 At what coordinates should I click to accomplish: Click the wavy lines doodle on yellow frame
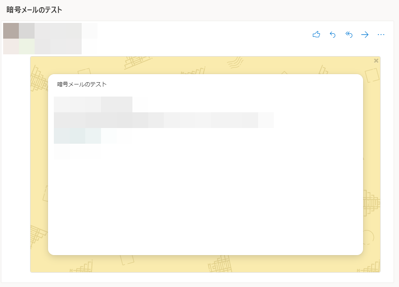pos(235,62)
